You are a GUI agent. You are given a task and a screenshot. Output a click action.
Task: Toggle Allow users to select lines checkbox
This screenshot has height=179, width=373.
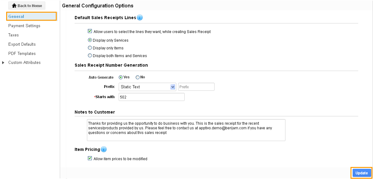point(90,31)
